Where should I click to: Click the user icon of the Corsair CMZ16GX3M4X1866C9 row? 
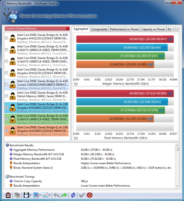pyautogui.click(x=12, y=84)
